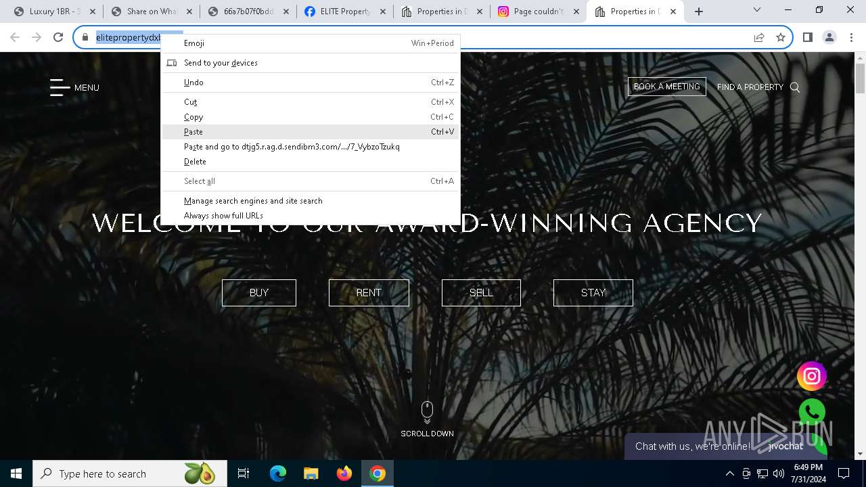The height and width of the screenshot is (487, 866).
Task: Click the Chrome taskbar icon
Action: click(x=377, y=473)
